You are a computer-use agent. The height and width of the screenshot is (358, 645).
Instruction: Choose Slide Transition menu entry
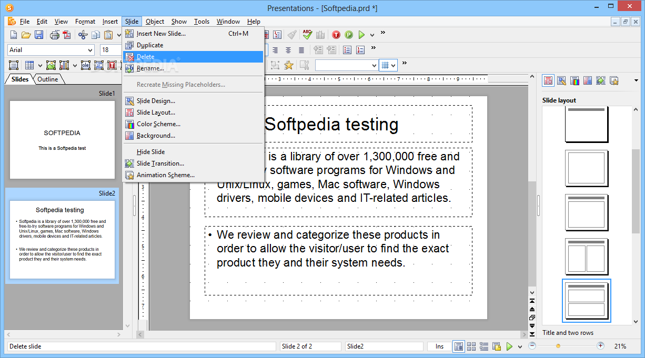pyautogui.click(x=193, y=163)
